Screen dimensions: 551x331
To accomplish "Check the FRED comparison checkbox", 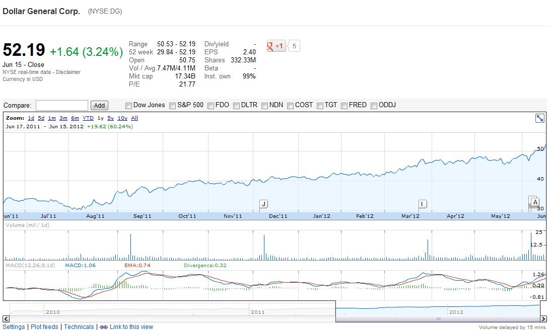I will click(x=345, y=106).
